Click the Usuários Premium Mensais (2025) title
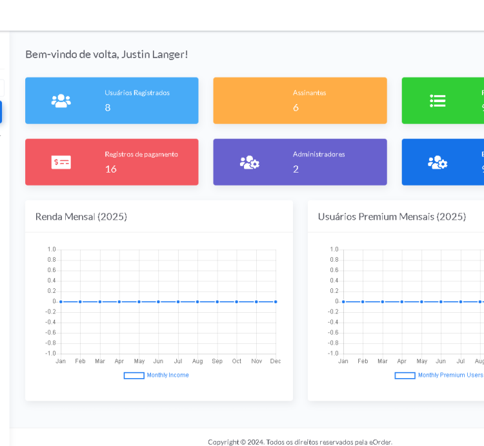Viewport: 484px width, 446px height. (x=392, y=217)
